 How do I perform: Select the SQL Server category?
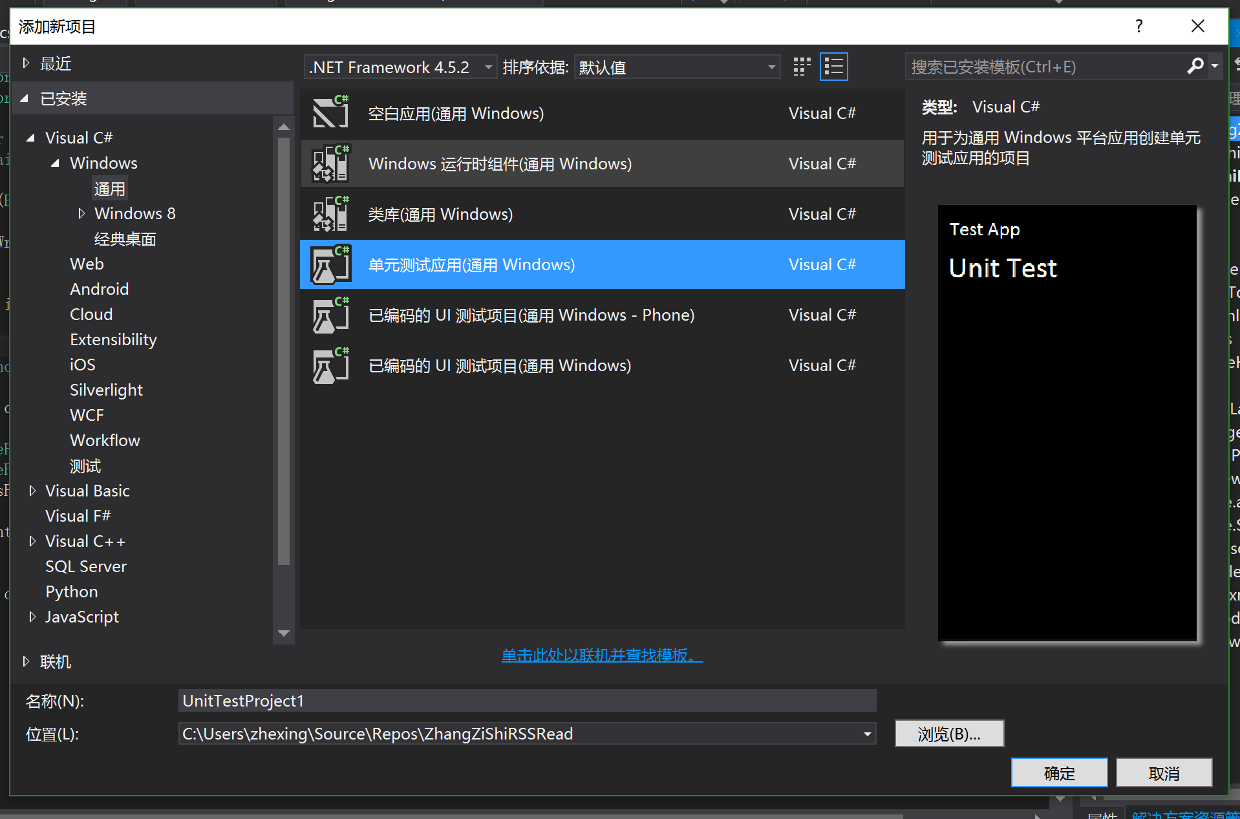click(86, 566)
